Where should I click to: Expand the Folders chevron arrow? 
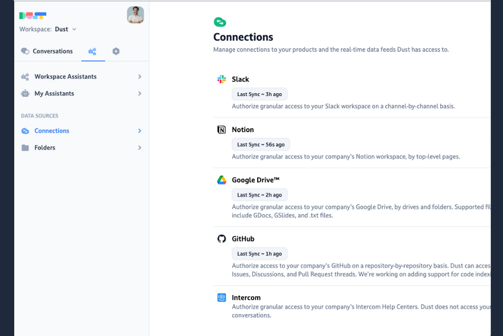(140, 148)
